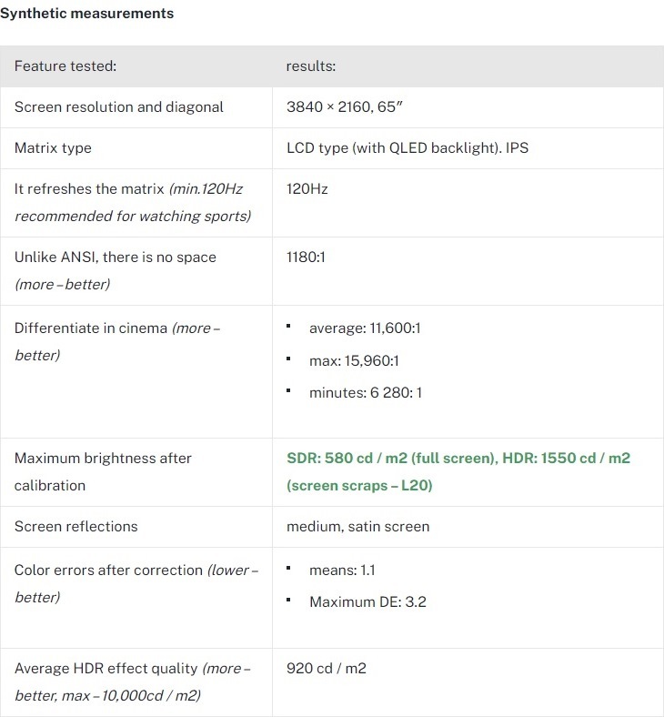Viewport: 664px width, 717px height.
Task: Select the "medium, satin screen" reflections value
Action: pyautogui.click(x=357, y=527)
